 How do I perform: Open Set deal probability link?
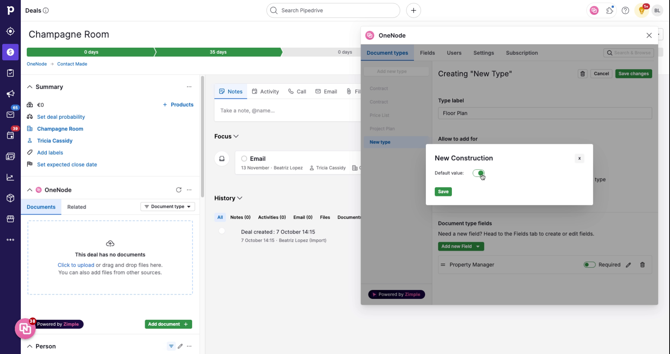click(x=61, y=117)
